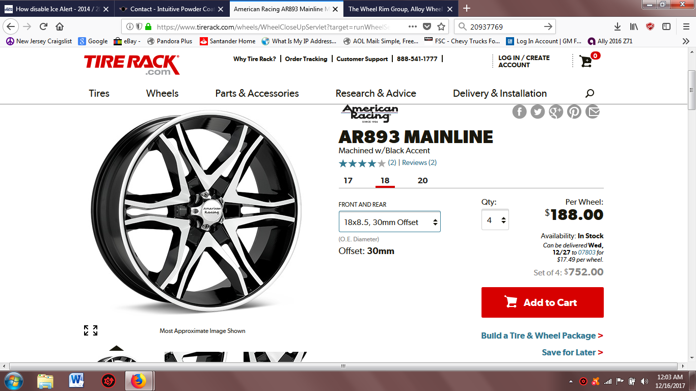Open the 18x8.5, 30mm Offset size dropdown
This screenshot has height=391, width=696.
(x=390, y=222)
